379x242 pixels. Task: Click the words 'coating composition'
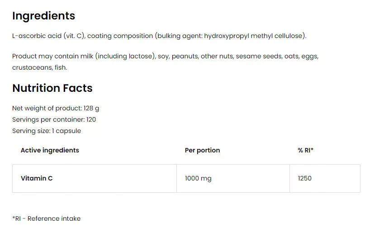pos(120,36)
